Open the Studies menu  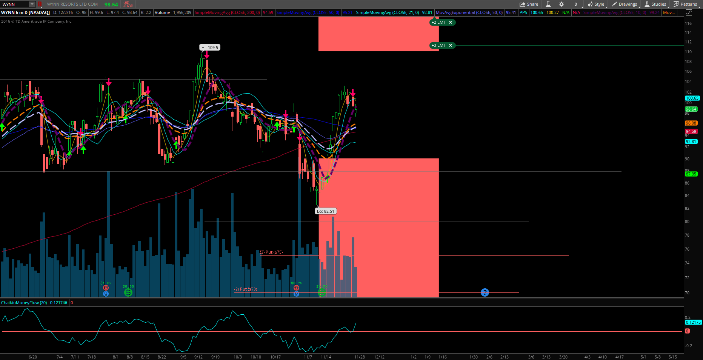(x=655, y=4)
